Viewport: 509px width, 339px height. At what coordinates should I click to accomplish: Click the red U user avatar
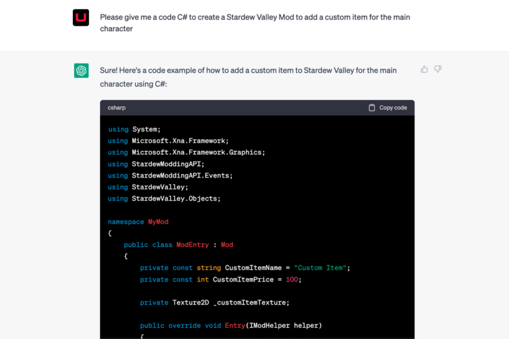81,17
